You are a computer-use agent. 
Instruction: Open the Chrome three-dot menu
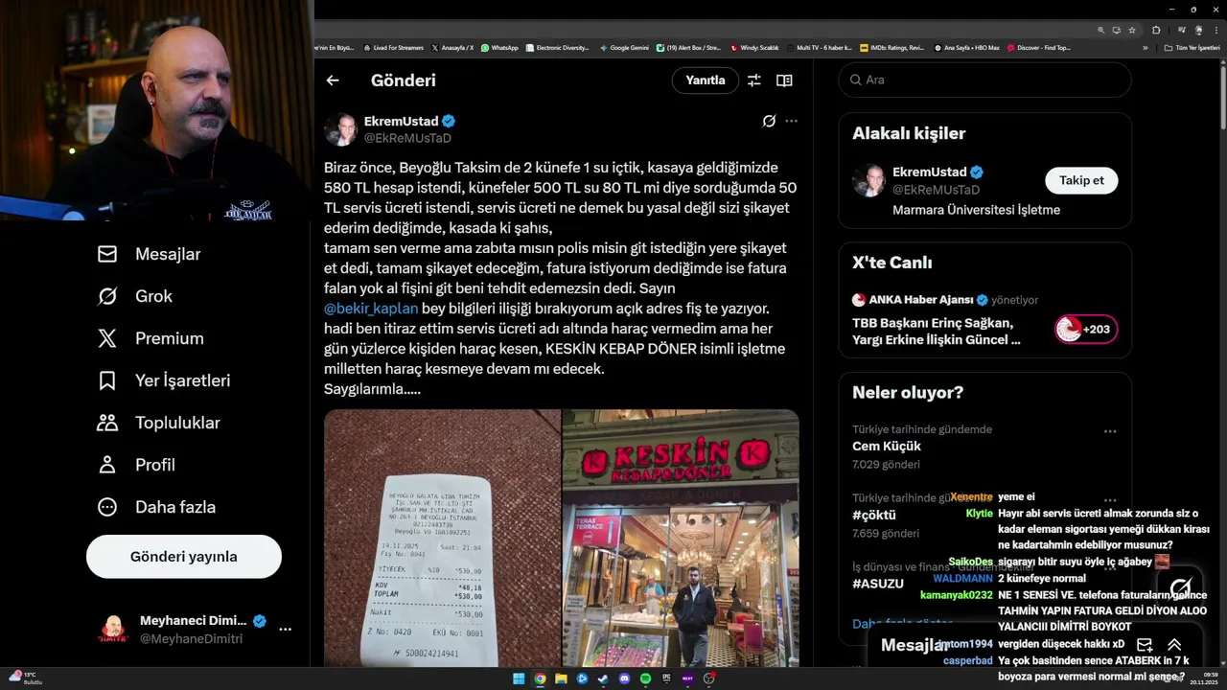(x=1215, y=31)
